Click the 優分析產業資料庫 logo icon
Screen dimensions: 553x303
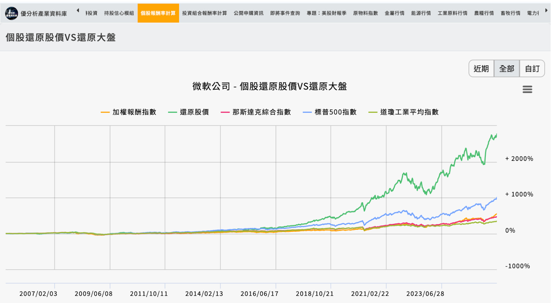point(11,13)
